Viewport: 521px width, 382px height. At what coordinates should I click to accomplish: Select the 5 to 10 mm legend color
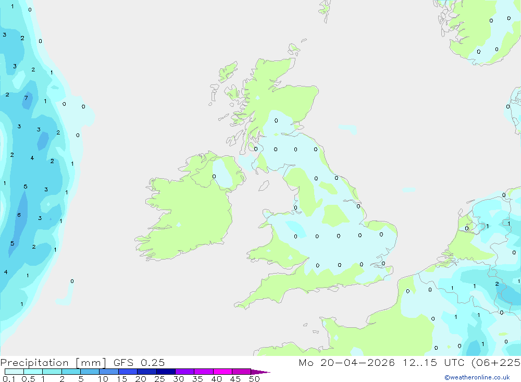point(90,372)
